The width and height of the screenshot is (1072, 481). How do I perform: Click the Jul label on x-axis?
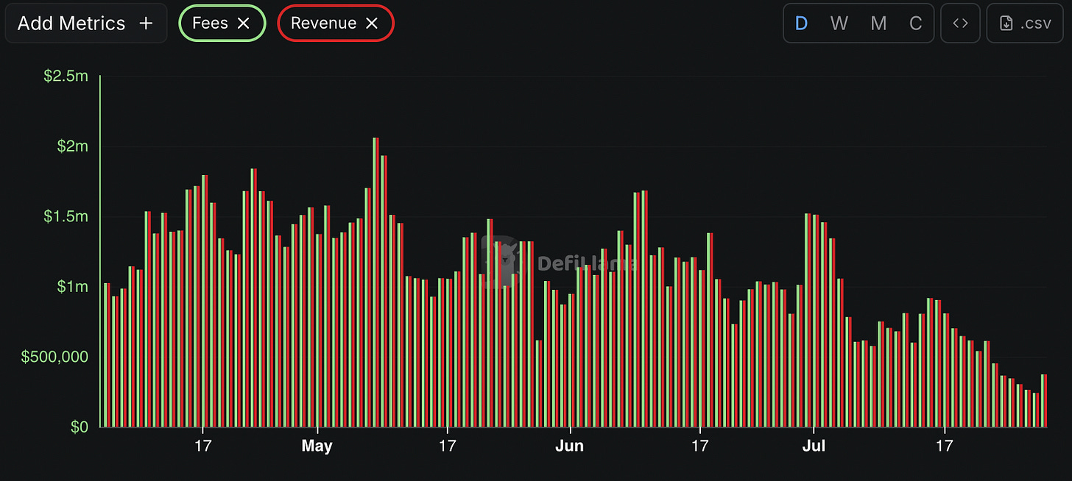(x=814, y=446)
